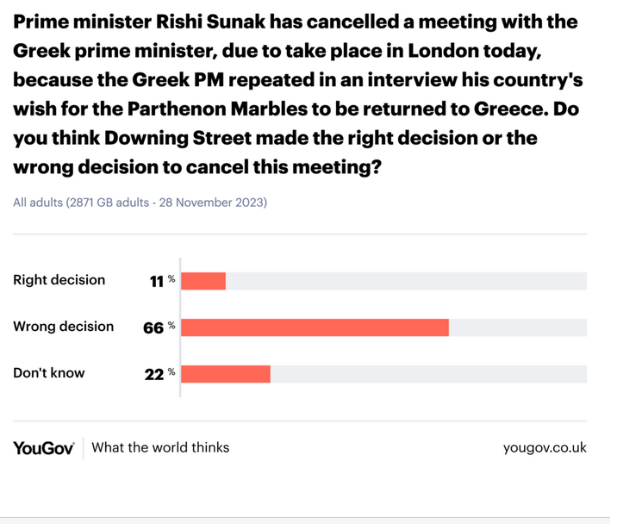
Task: Click the 22 % value
Action: (159, 374)
